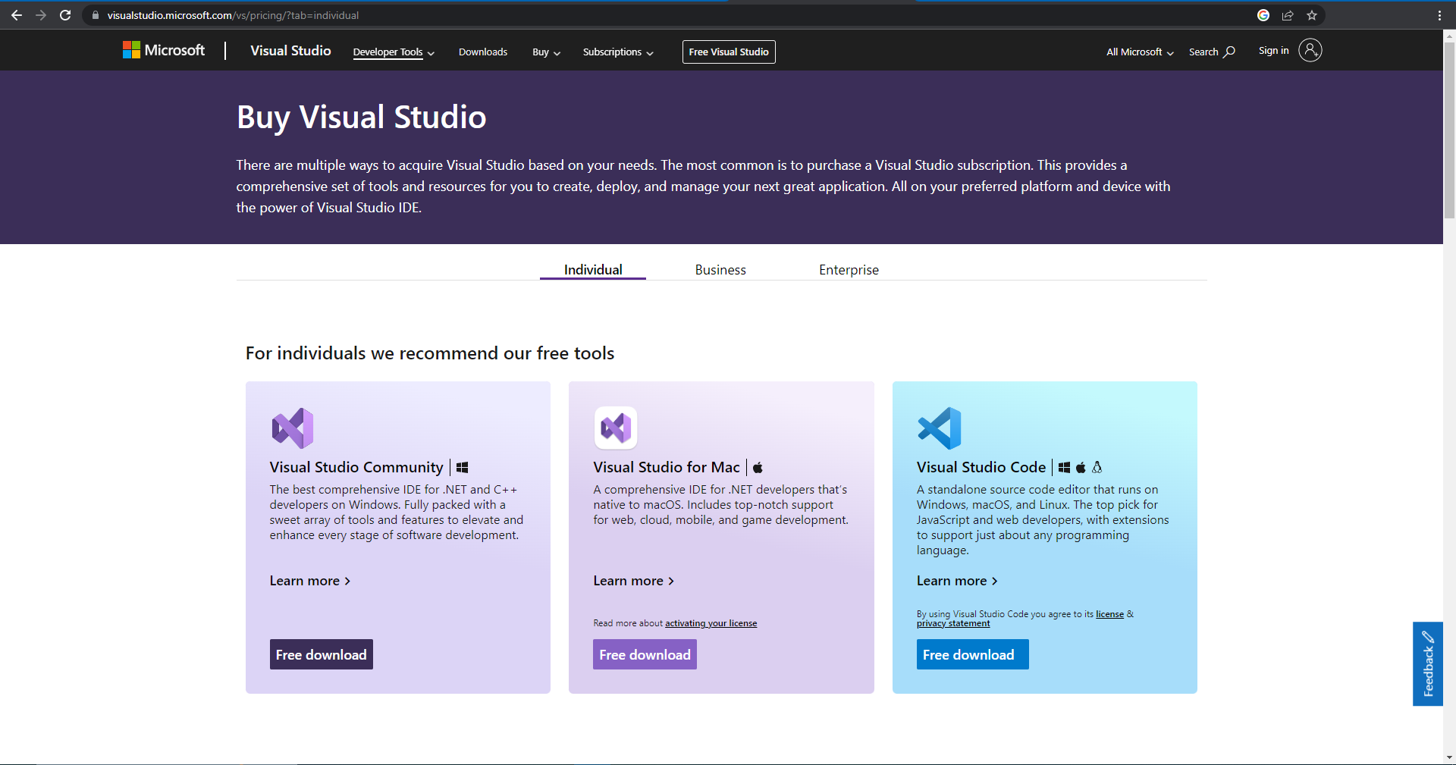Open the privacy statement link
1456x765 pixels.
pyautogui.click(x=953, y=623)
